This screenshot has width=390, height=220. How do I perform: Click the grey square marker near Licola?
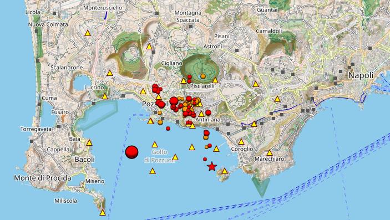(54, 13)
